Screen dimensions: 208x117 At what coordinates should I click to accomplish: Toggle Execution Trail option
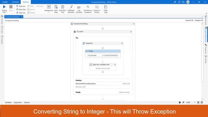pos(63,9)
